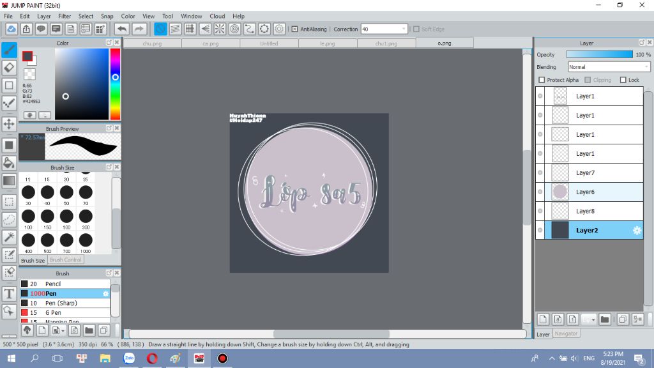Switch to the Untitled tab
654x368 pixels.
269,43
